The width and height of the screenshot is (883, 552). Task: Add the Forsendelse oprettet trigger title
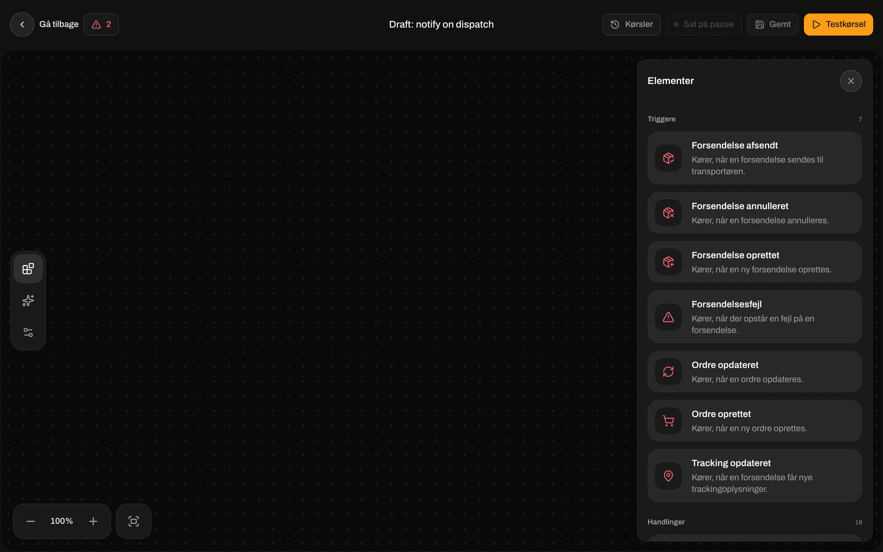[735, 255]
